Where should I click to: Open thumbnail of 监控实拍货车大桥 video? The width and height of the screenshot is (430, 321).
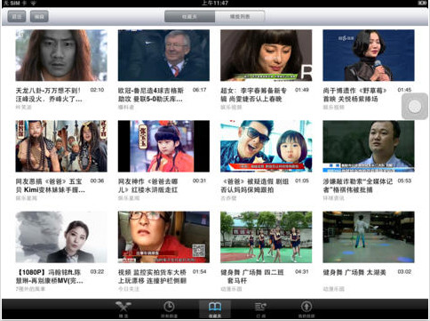(163, 237)
